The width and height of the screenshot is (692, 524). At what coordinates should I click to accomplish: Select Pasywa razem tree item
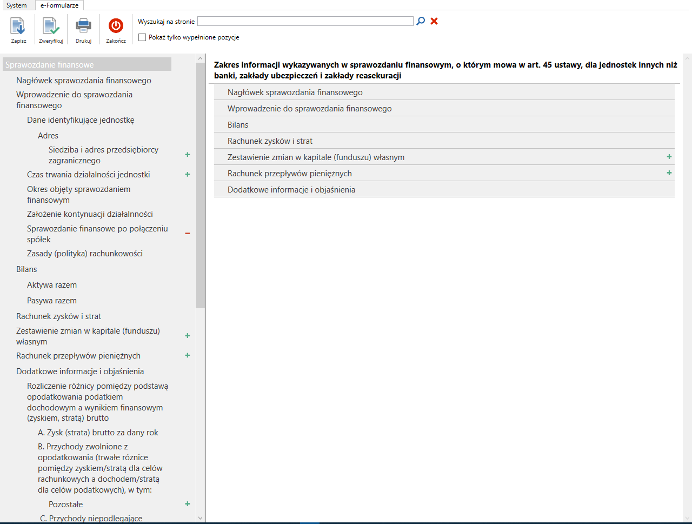click(x=52, y=301)
